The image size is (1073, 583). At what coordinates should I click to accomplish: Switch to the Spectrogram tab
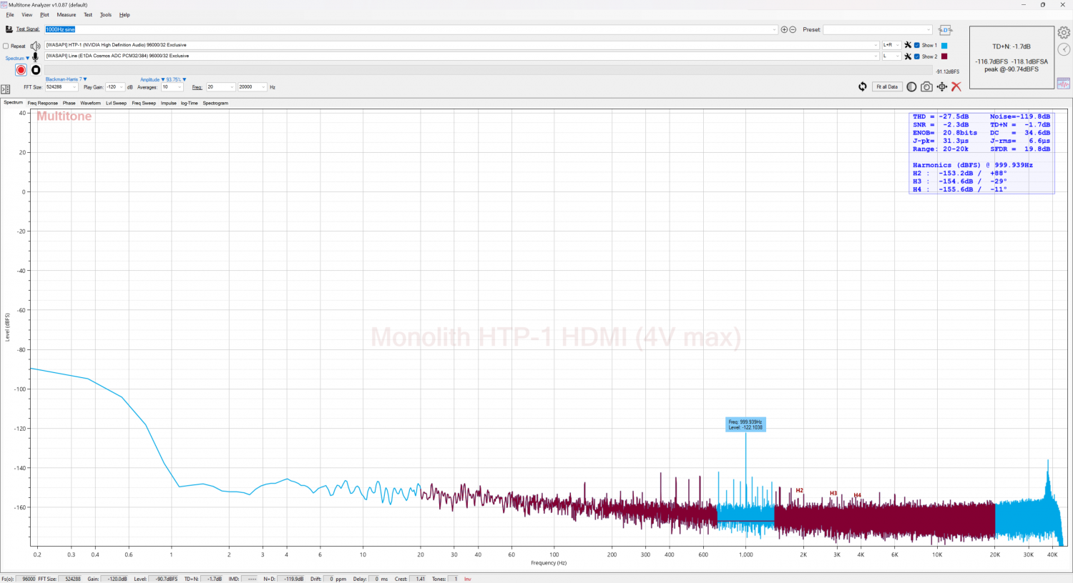[x=215, y=103]
